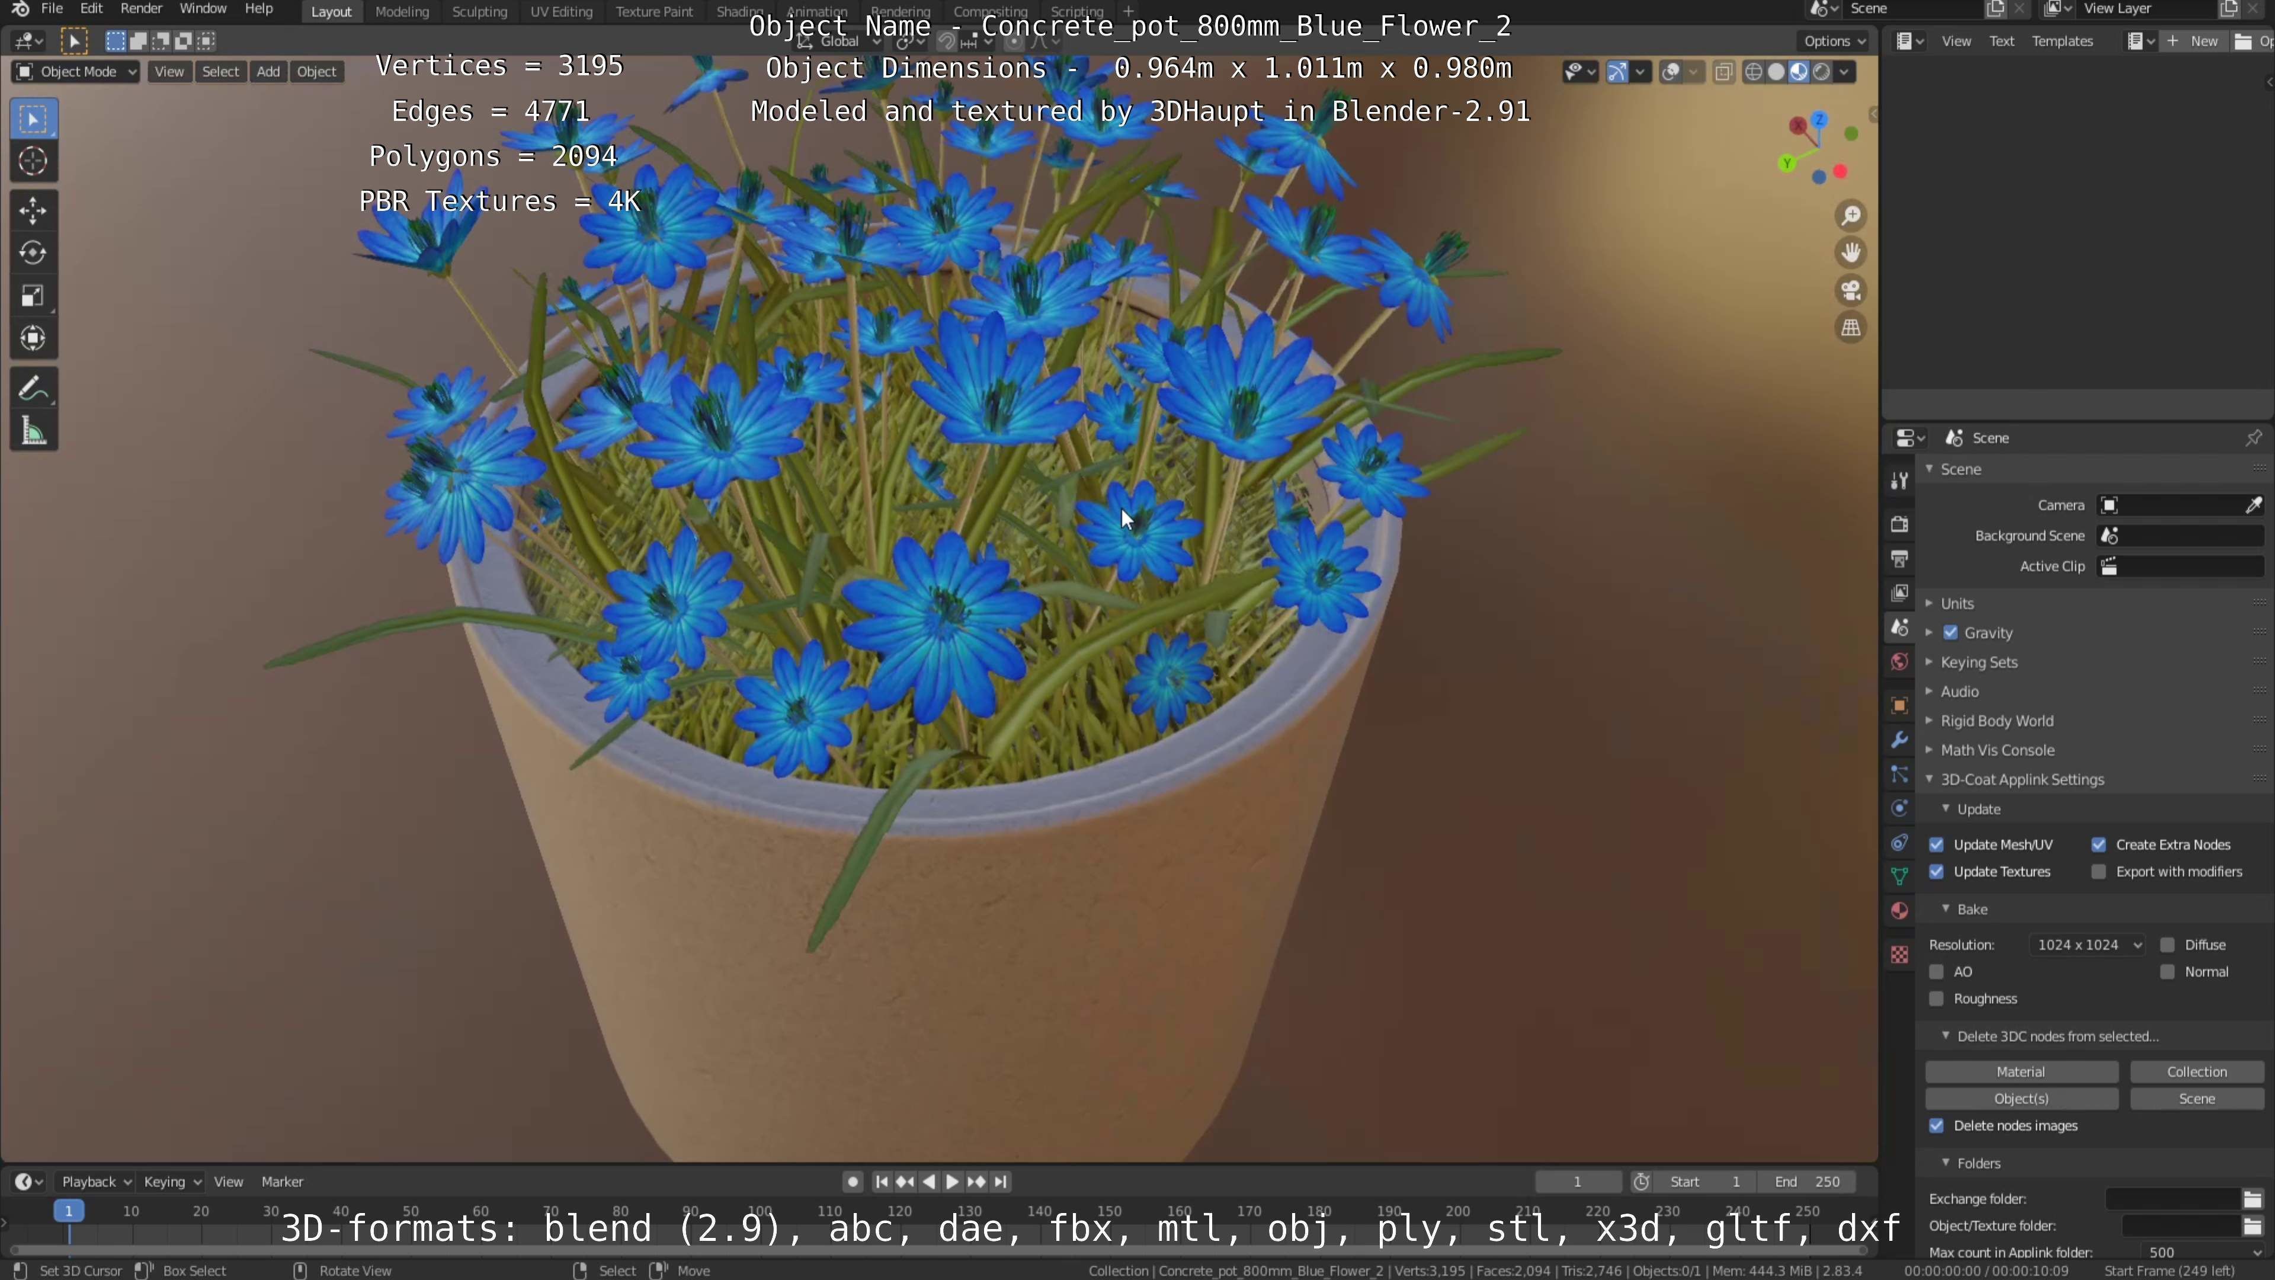Open the World properties tab
Image resolution: width=2275 pixels, height=1280 pixels.
[x=1899, y=662]
